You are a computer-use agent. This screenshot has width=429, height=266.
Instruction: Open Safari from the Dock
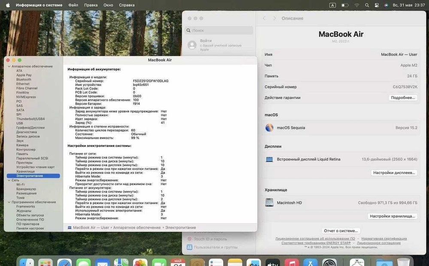click(x=65, y=263)
